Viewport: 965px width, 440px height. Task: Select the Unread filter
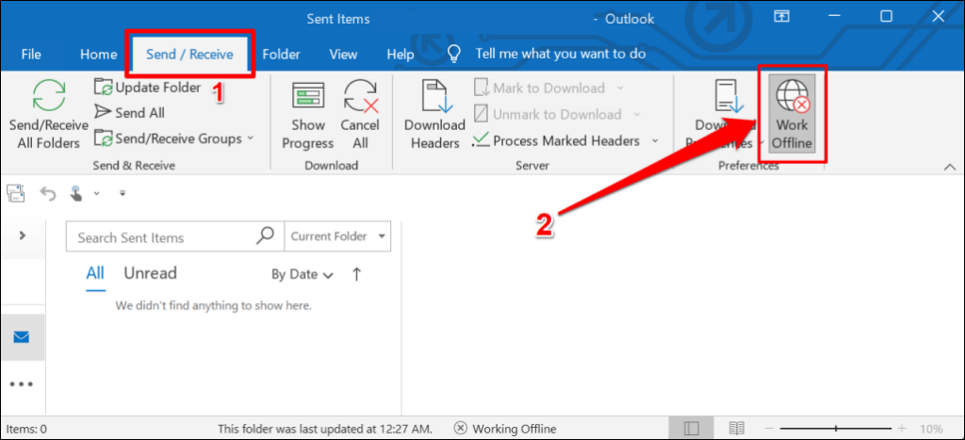point(150,273)
